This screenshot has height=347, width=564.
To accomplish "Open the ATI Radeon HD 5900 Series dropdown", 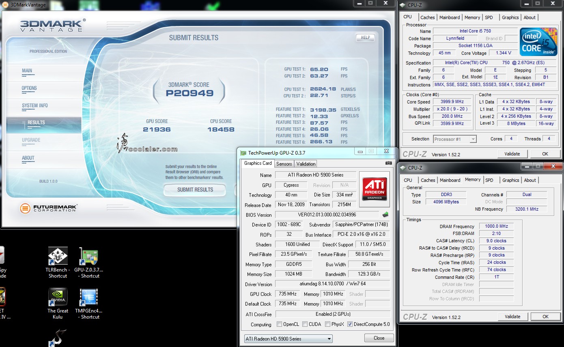I will coord(288,338).
